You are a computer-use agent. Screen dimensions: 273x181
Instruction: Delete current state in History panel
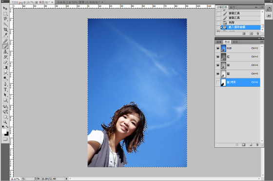click(258, 34)
